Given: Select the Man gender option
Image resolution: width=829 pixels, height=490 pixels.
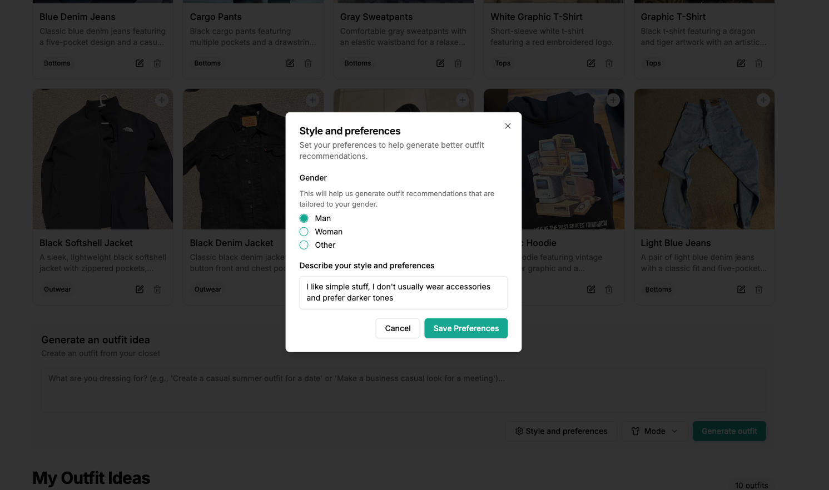Looking at the screenshot, I should click(x=304, y=218).
